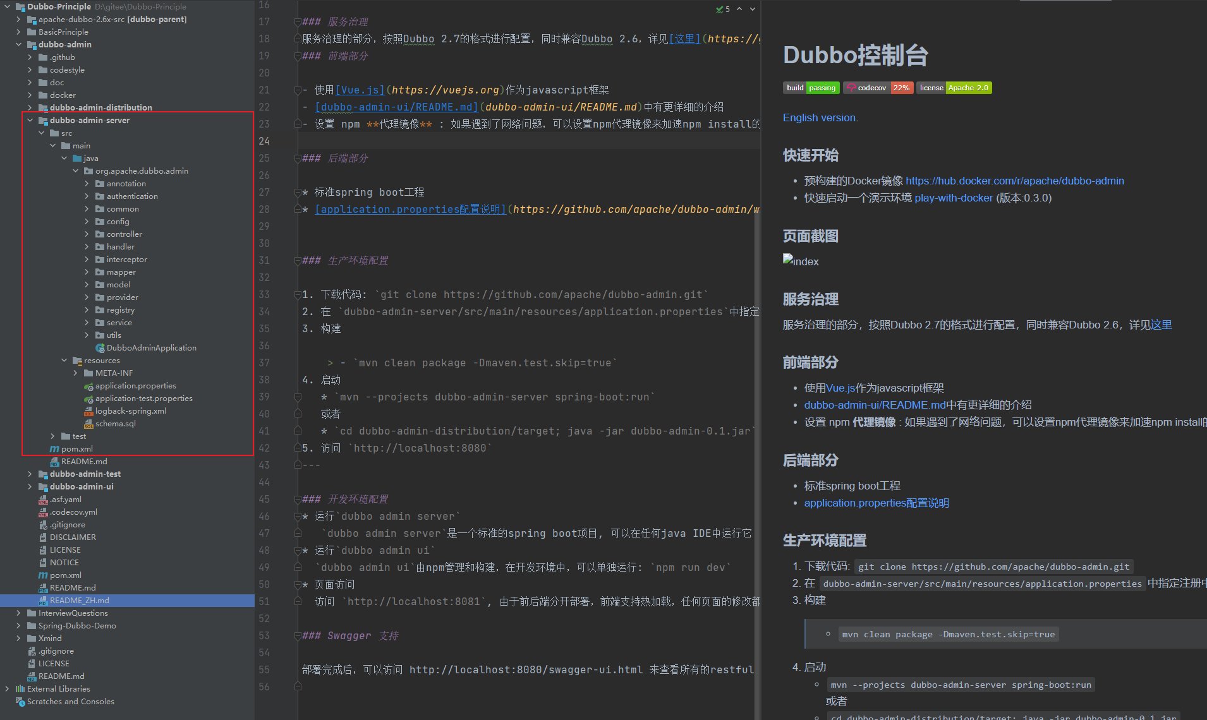Click the Maven icon of dubbo-admin-server pom.xml

pos(54,449)
